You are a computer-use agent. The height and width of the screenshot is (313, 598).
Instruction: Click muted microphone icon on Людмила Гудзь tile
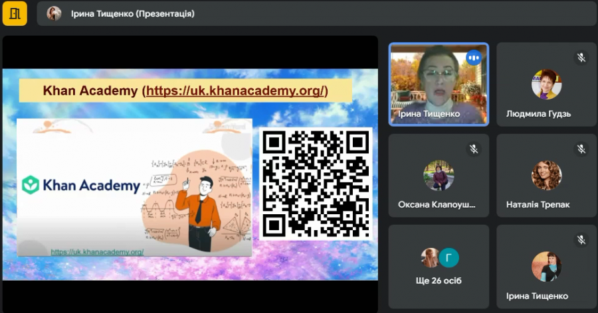pyautogui.click(x=581, y=58)
